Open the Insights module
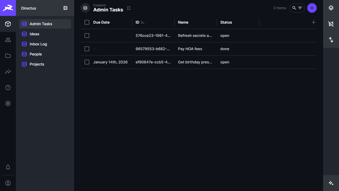The height and width of the screenshot is (191, 339). (x=8, y=72)
